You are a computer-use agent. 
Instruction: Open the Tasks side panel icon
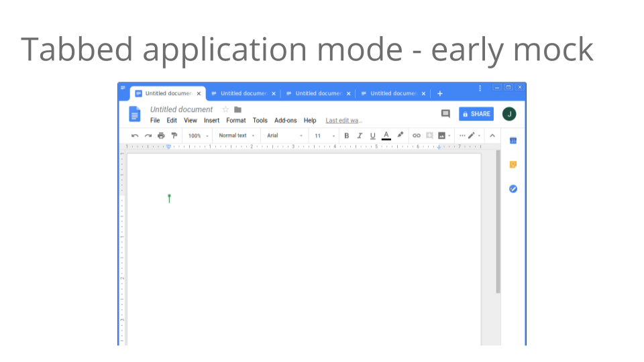513,189
